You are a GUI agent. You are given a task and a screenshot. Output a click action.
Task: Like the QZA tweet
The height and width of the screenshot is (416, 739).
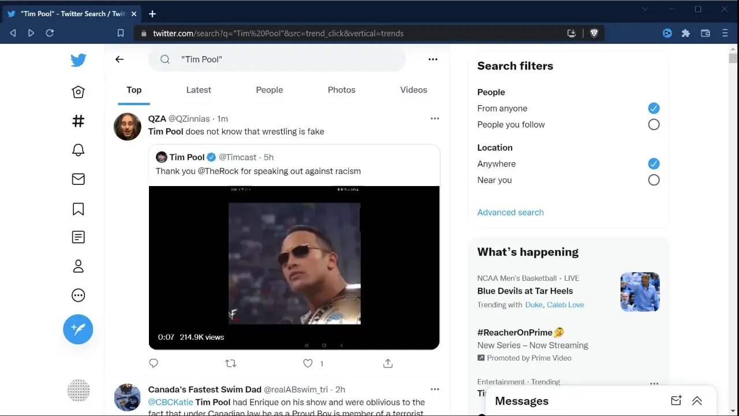[x=308, y=363]
